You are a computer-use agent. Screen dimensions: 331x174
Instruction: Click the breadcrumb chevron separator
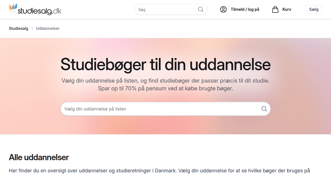click(x=32, y=28)
